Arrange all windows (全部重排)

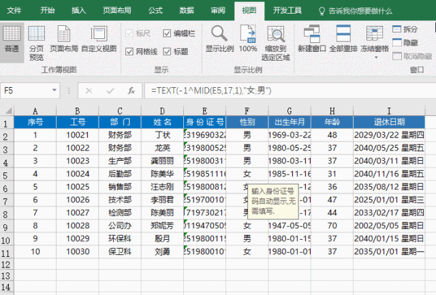coord(343,39)
